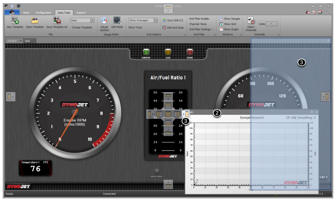Click the Save Template As icon
This screenshot has width=336, height=202.
click(x=57, y=20)
